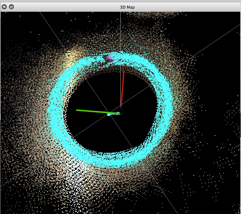Close the 3D Map panel
Image resolution: width=241 pixels, height=214 pixels.
[4, 7]
